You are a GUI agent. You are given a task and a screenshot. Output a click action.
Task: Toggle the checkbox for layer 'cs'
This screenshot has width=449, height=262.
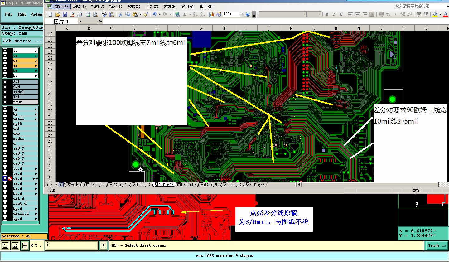tap(5, 61)
